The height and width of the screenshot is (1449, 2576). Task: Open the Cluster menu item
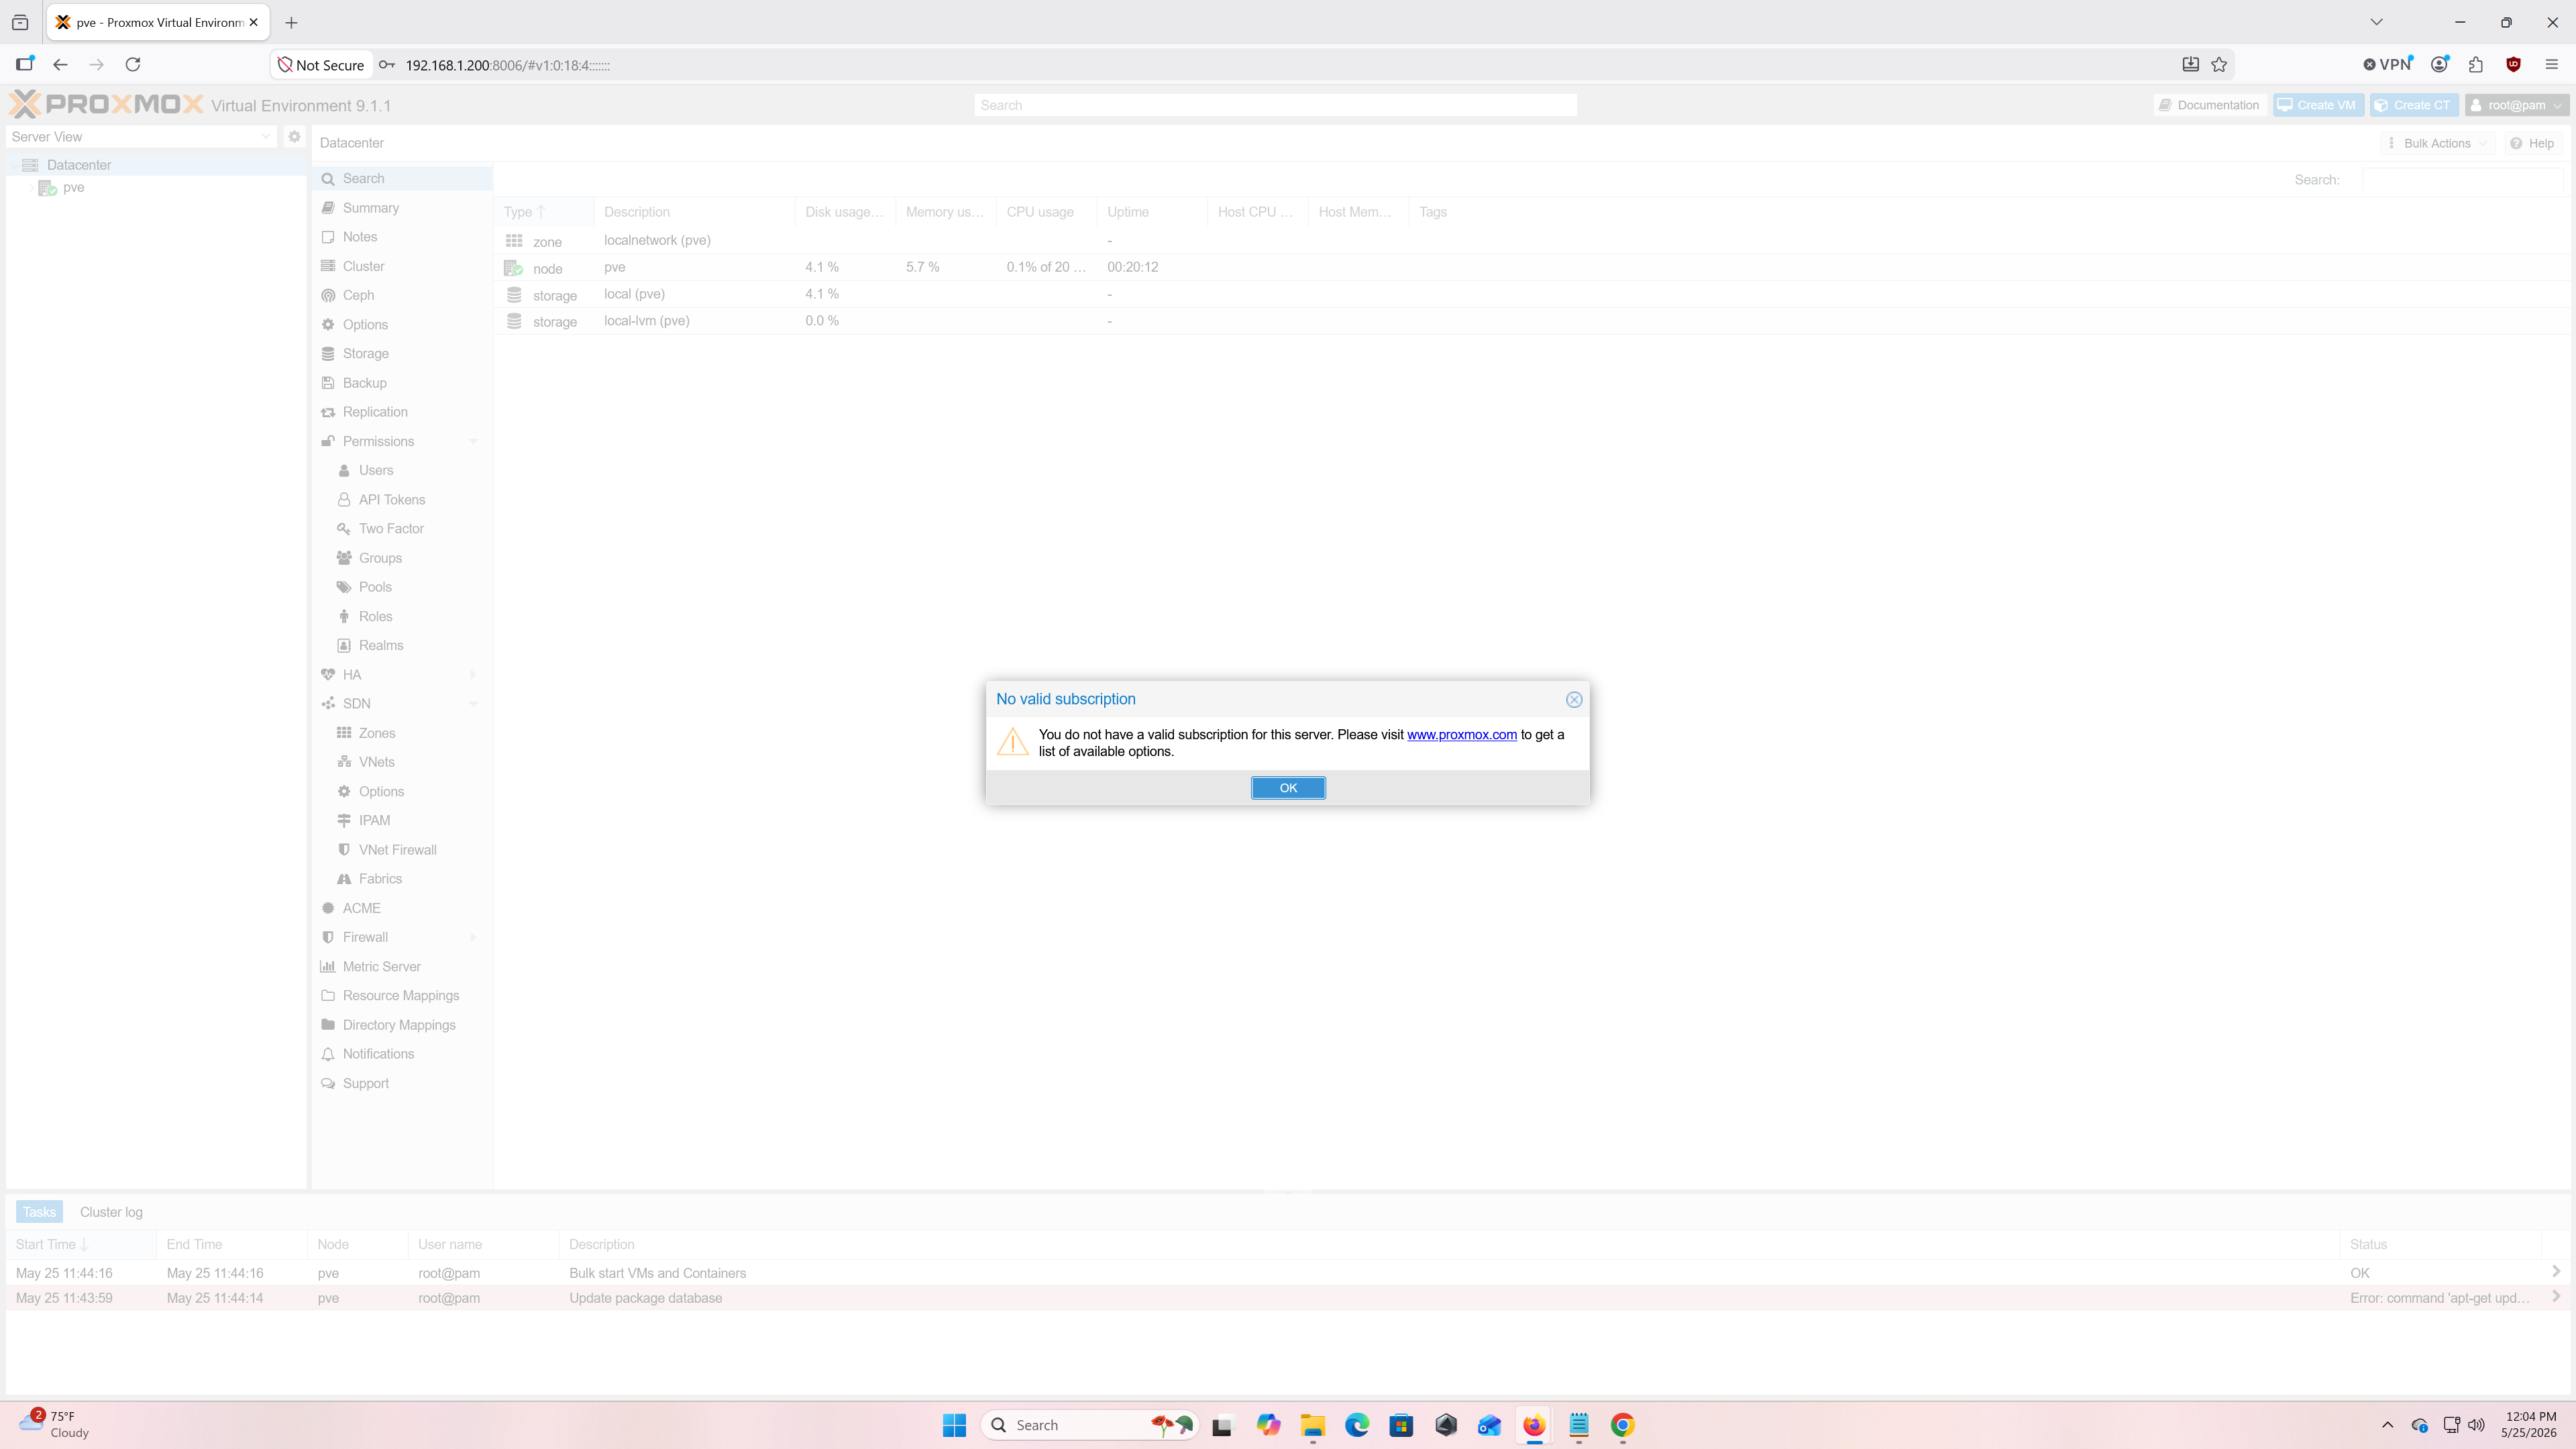[x=401, y=266]
